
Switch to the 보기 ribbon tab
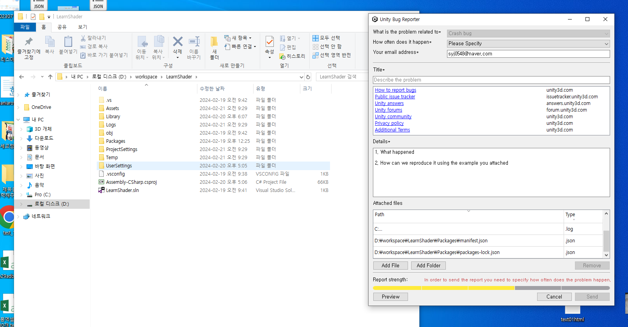[82, 27]
